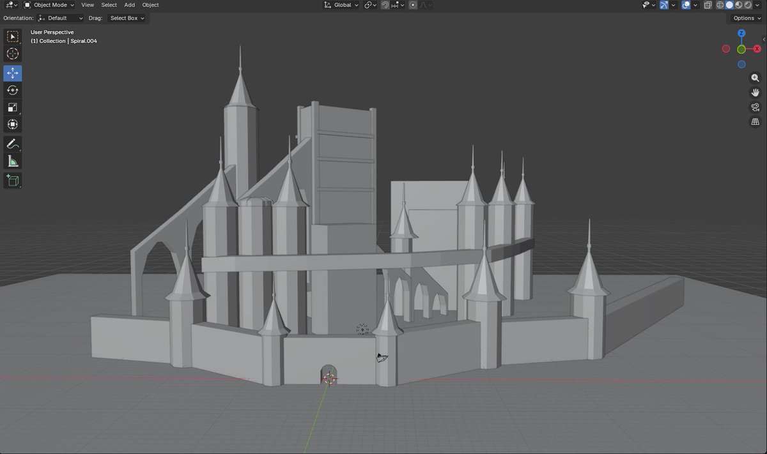
Task: Open the overlays options dropdown arrow
Action: coord(695,5)
